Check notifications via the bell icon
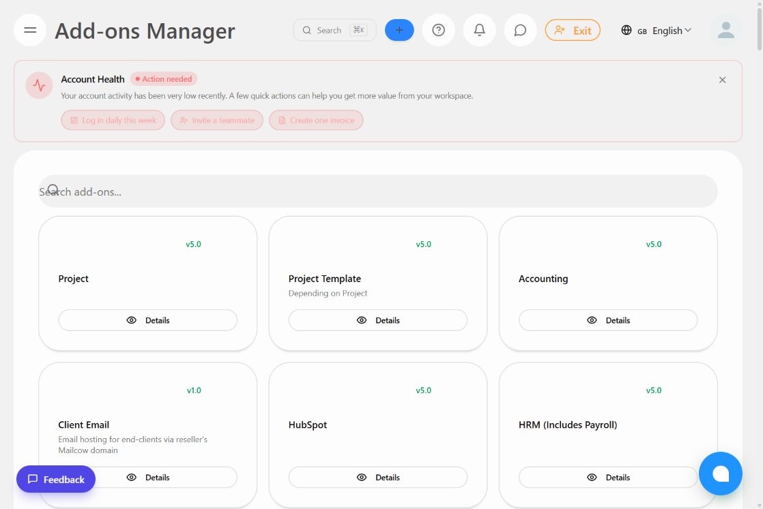 (479, 29)
